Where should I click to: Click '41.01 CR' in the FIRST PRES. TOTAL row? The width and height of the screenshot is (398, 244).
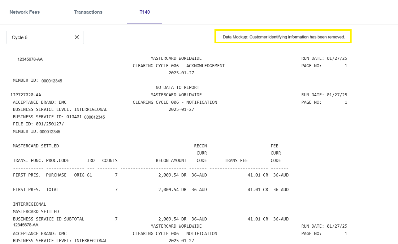click(258, 190)
